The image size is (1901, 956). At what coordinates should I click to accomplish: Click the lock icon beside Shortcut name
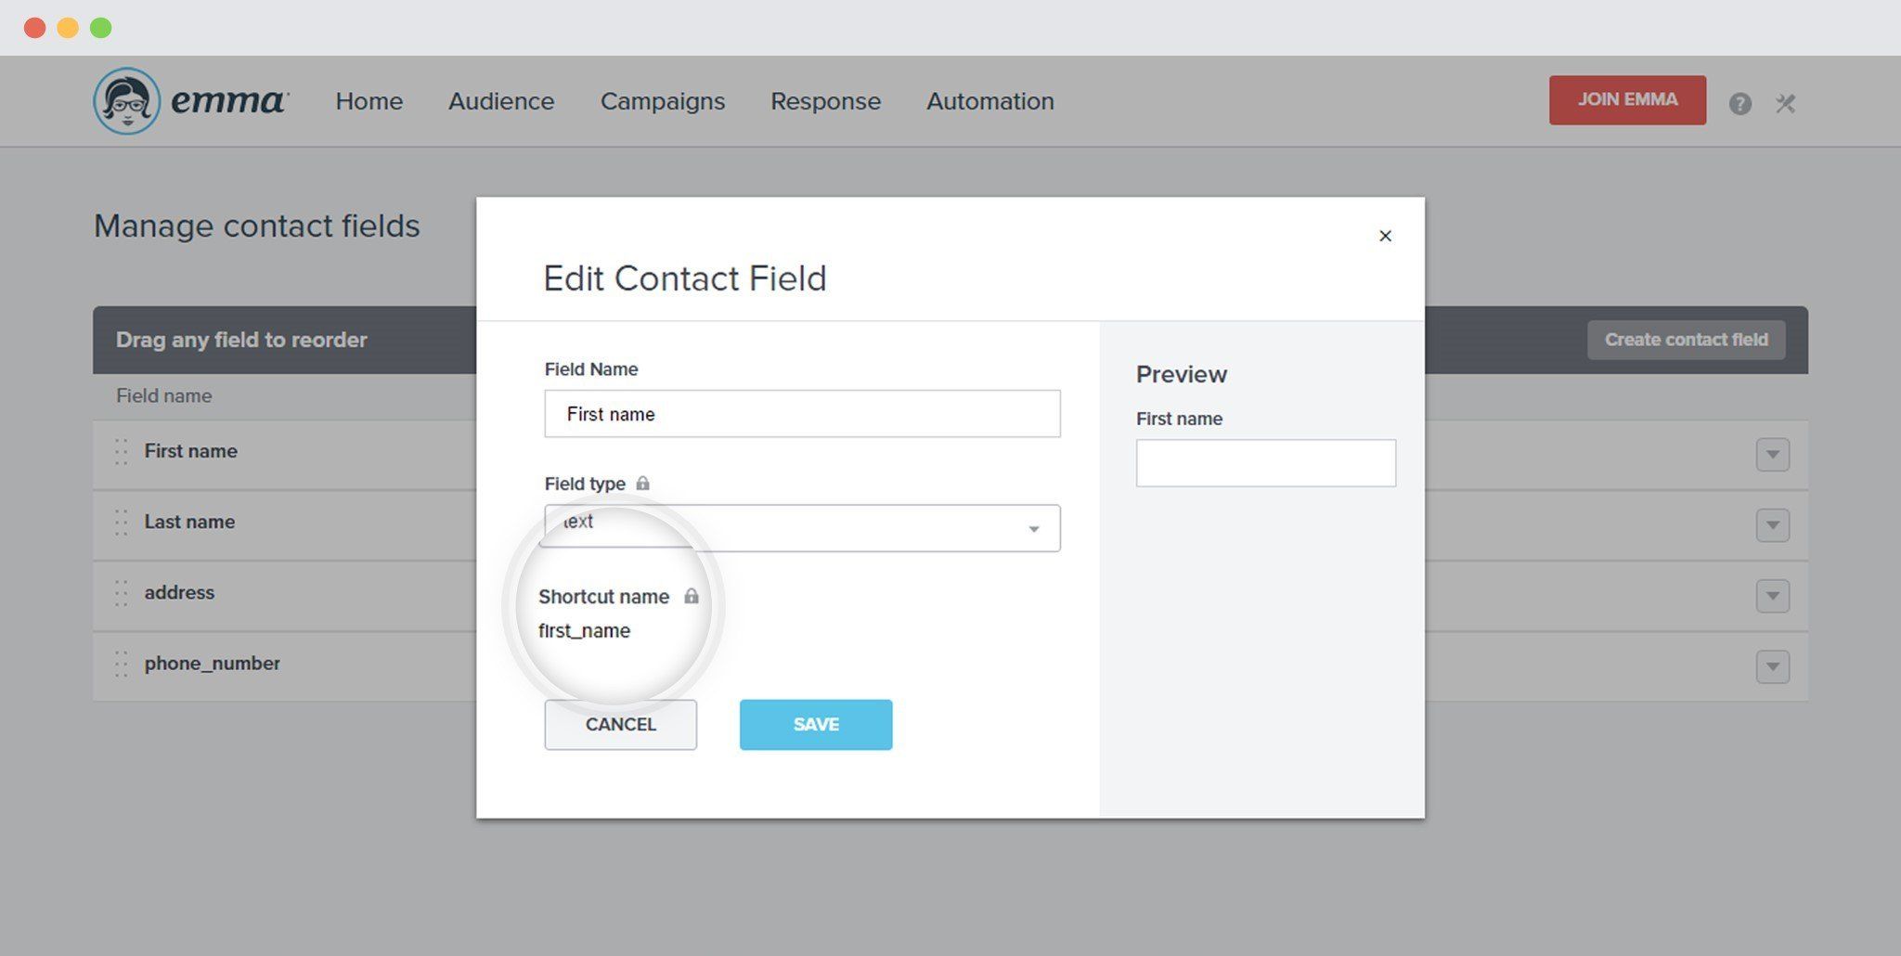point(692,596)
